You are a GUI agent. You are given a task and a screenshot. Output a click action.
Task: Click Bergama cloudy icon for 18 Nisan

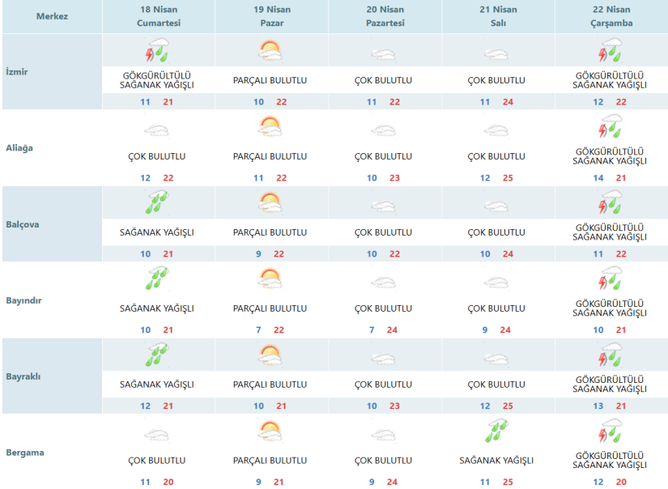pyautogui.click(x=157, y=434)
